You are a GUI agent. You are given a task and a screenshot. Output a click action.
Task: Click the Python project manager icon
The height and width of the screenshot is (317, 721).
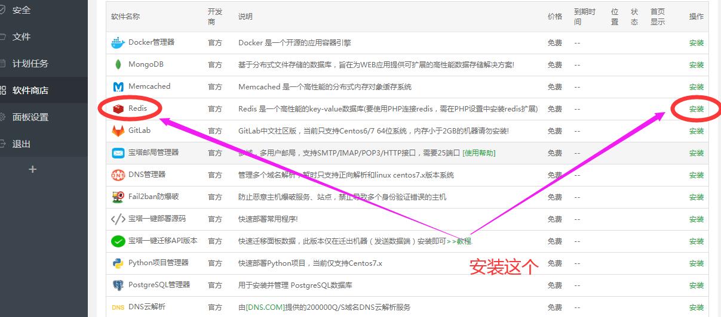[118, 263]
